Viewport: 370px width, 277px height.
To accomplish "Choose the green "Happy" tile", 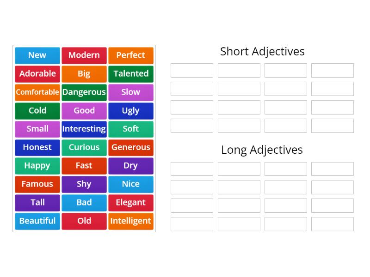I will click(x=37, y=166).
